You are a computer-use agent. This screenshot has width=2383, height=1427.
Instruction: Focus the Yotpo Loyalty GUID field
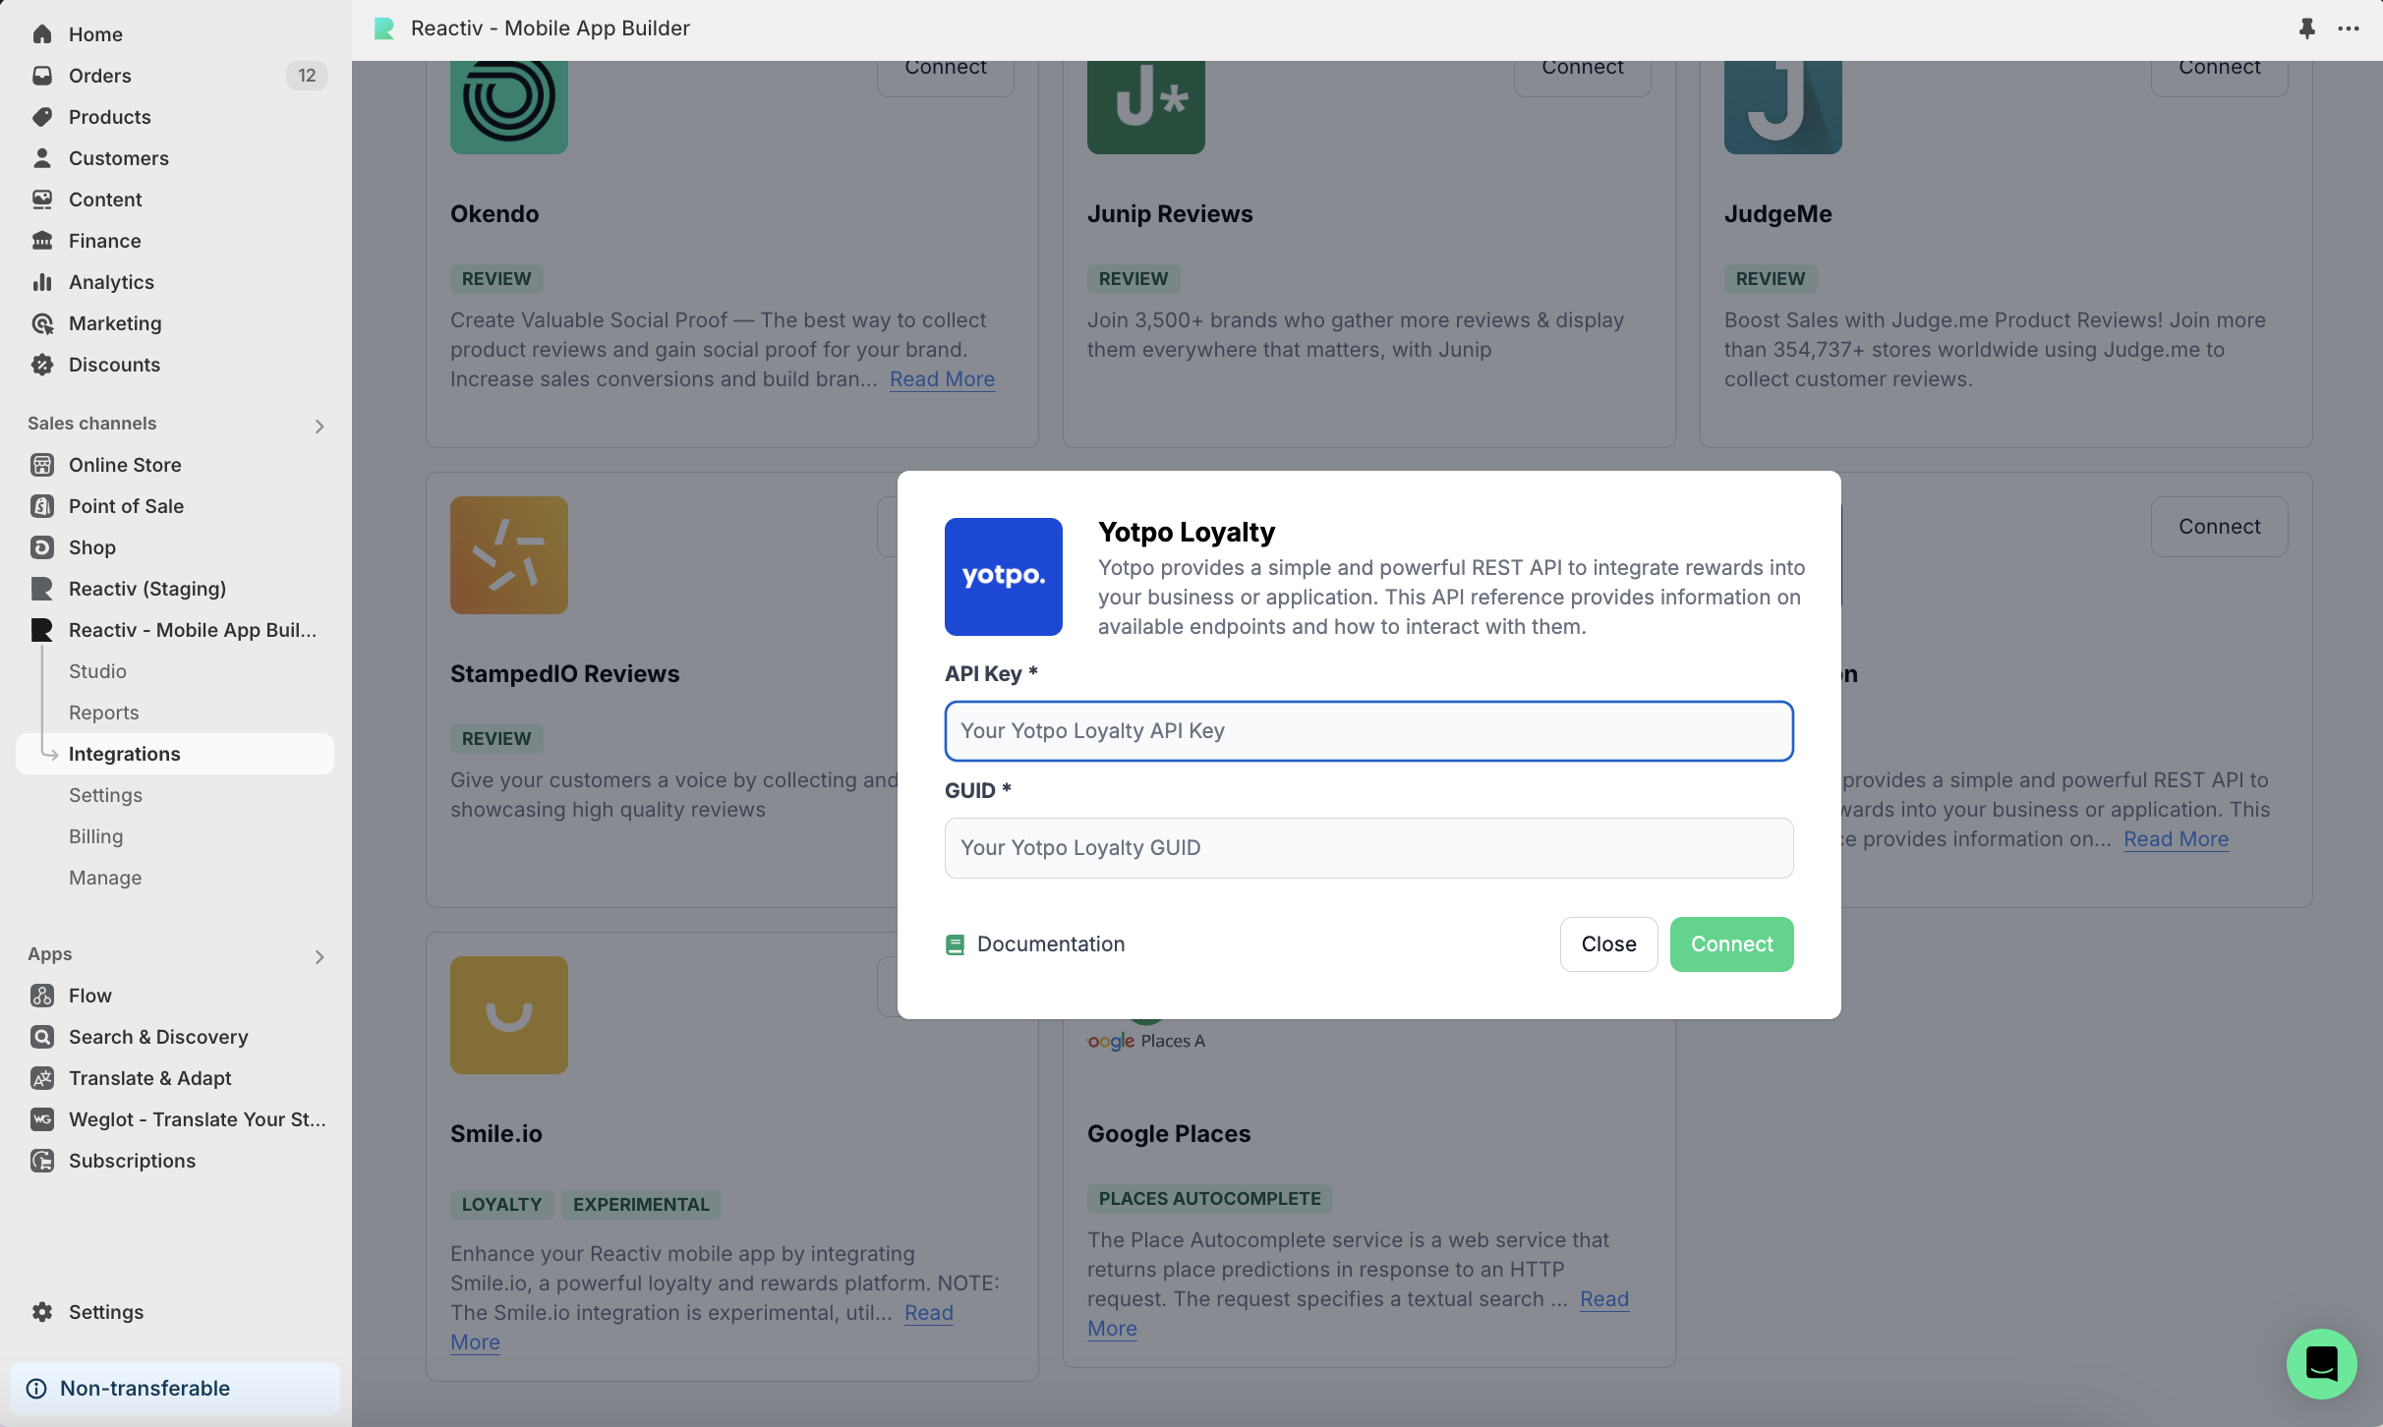(1368, 848)
